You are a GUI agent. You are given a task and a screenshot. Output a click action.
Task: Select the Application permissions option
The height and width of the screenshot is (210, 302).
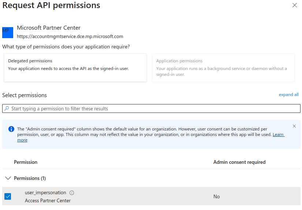pos(223,68)
